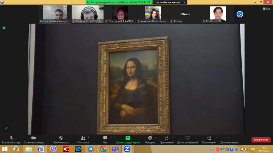Click the green screen-viewing notification banner

pos(119,2)
